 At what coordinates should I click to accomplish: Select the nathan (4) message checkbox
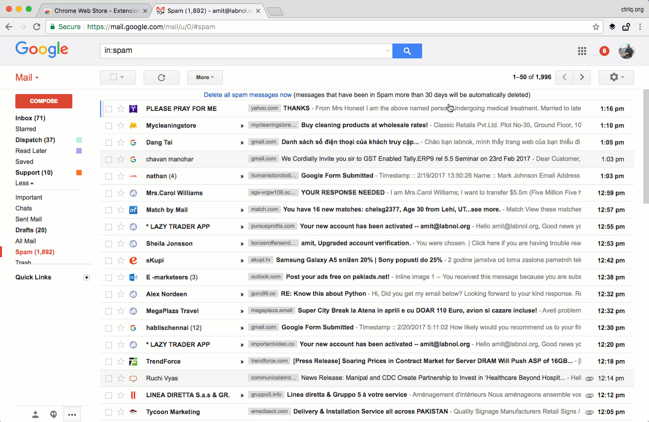click(108, 176)
